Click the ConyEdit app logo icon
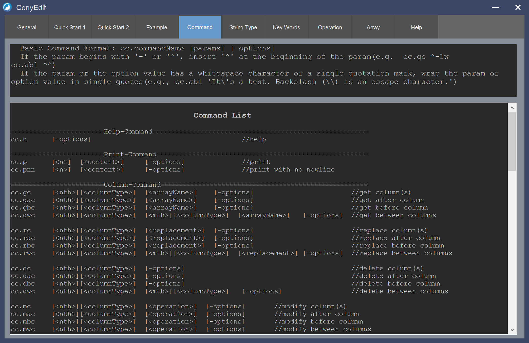 click(7, 7)
